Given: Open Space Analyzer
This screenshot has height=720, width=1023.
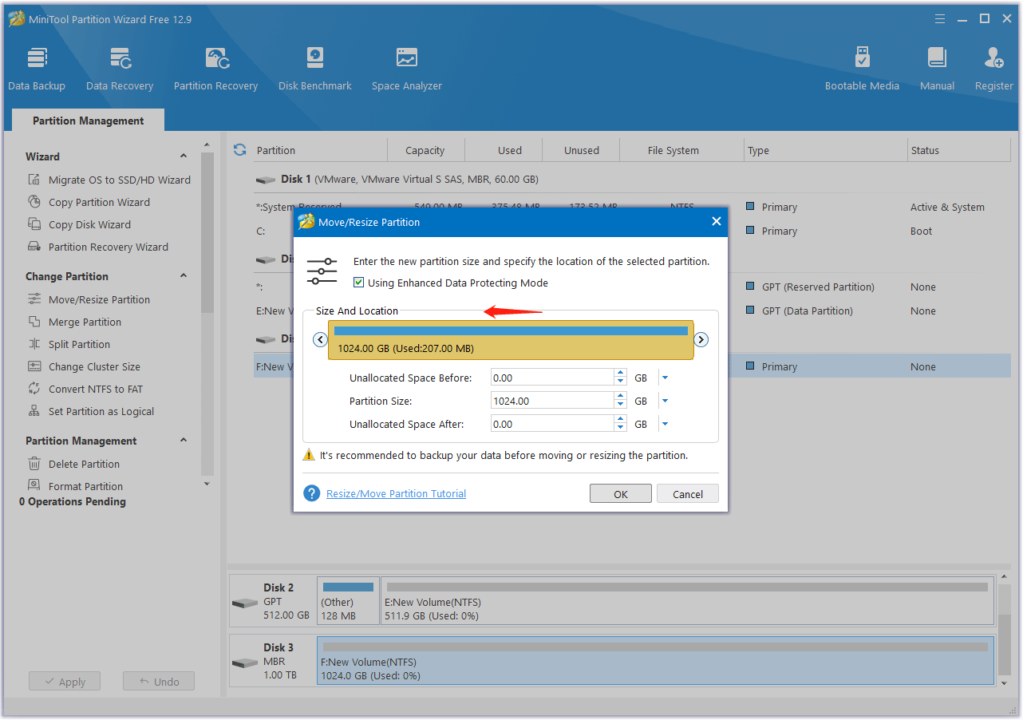Looking at the screenshot, I should (x=407, y=69).
